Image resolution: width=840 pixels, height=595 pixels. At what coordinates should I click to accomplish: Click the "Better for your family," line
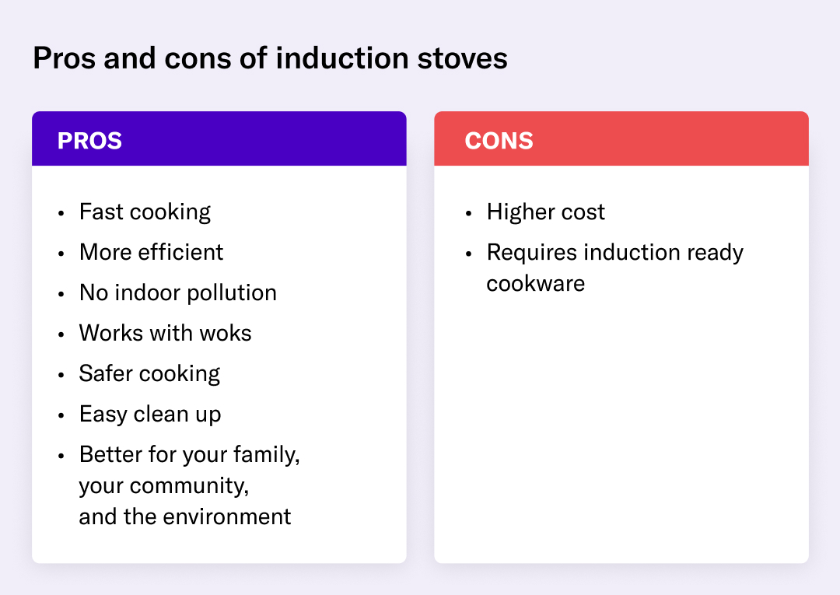click(189, 455)
